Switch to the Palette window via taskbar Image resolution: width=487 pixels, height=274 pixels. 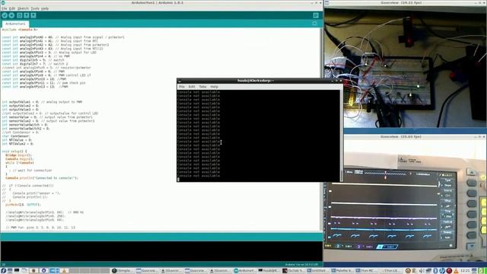pos(342,271)
